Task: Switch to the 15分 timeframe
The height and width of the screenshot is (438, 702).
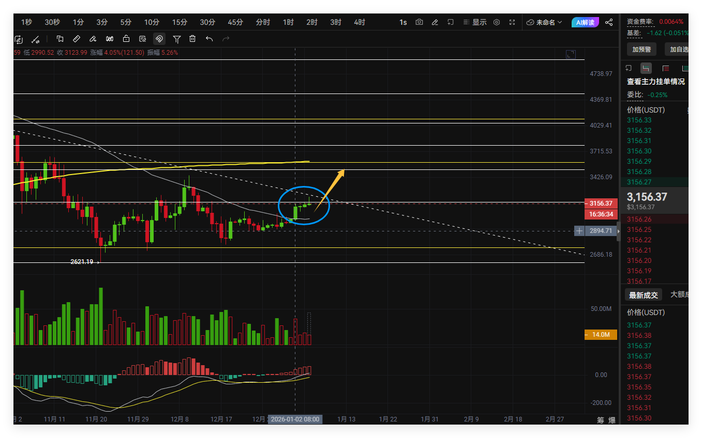Action: [180, 22]
